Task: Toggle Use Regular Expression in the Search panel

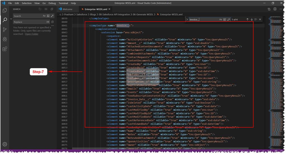Action: point(52,16)
